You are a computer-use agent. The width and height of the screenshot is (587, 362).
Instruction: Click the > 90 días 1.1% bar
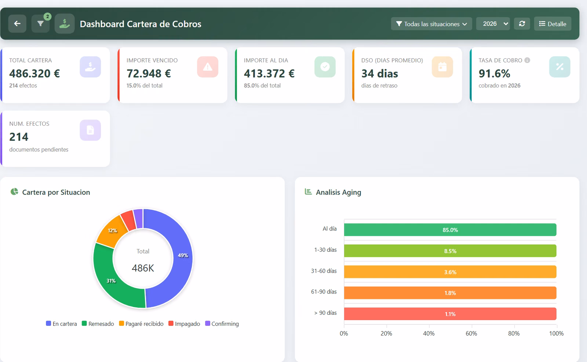pyautogui.click(x=450, y=314)
